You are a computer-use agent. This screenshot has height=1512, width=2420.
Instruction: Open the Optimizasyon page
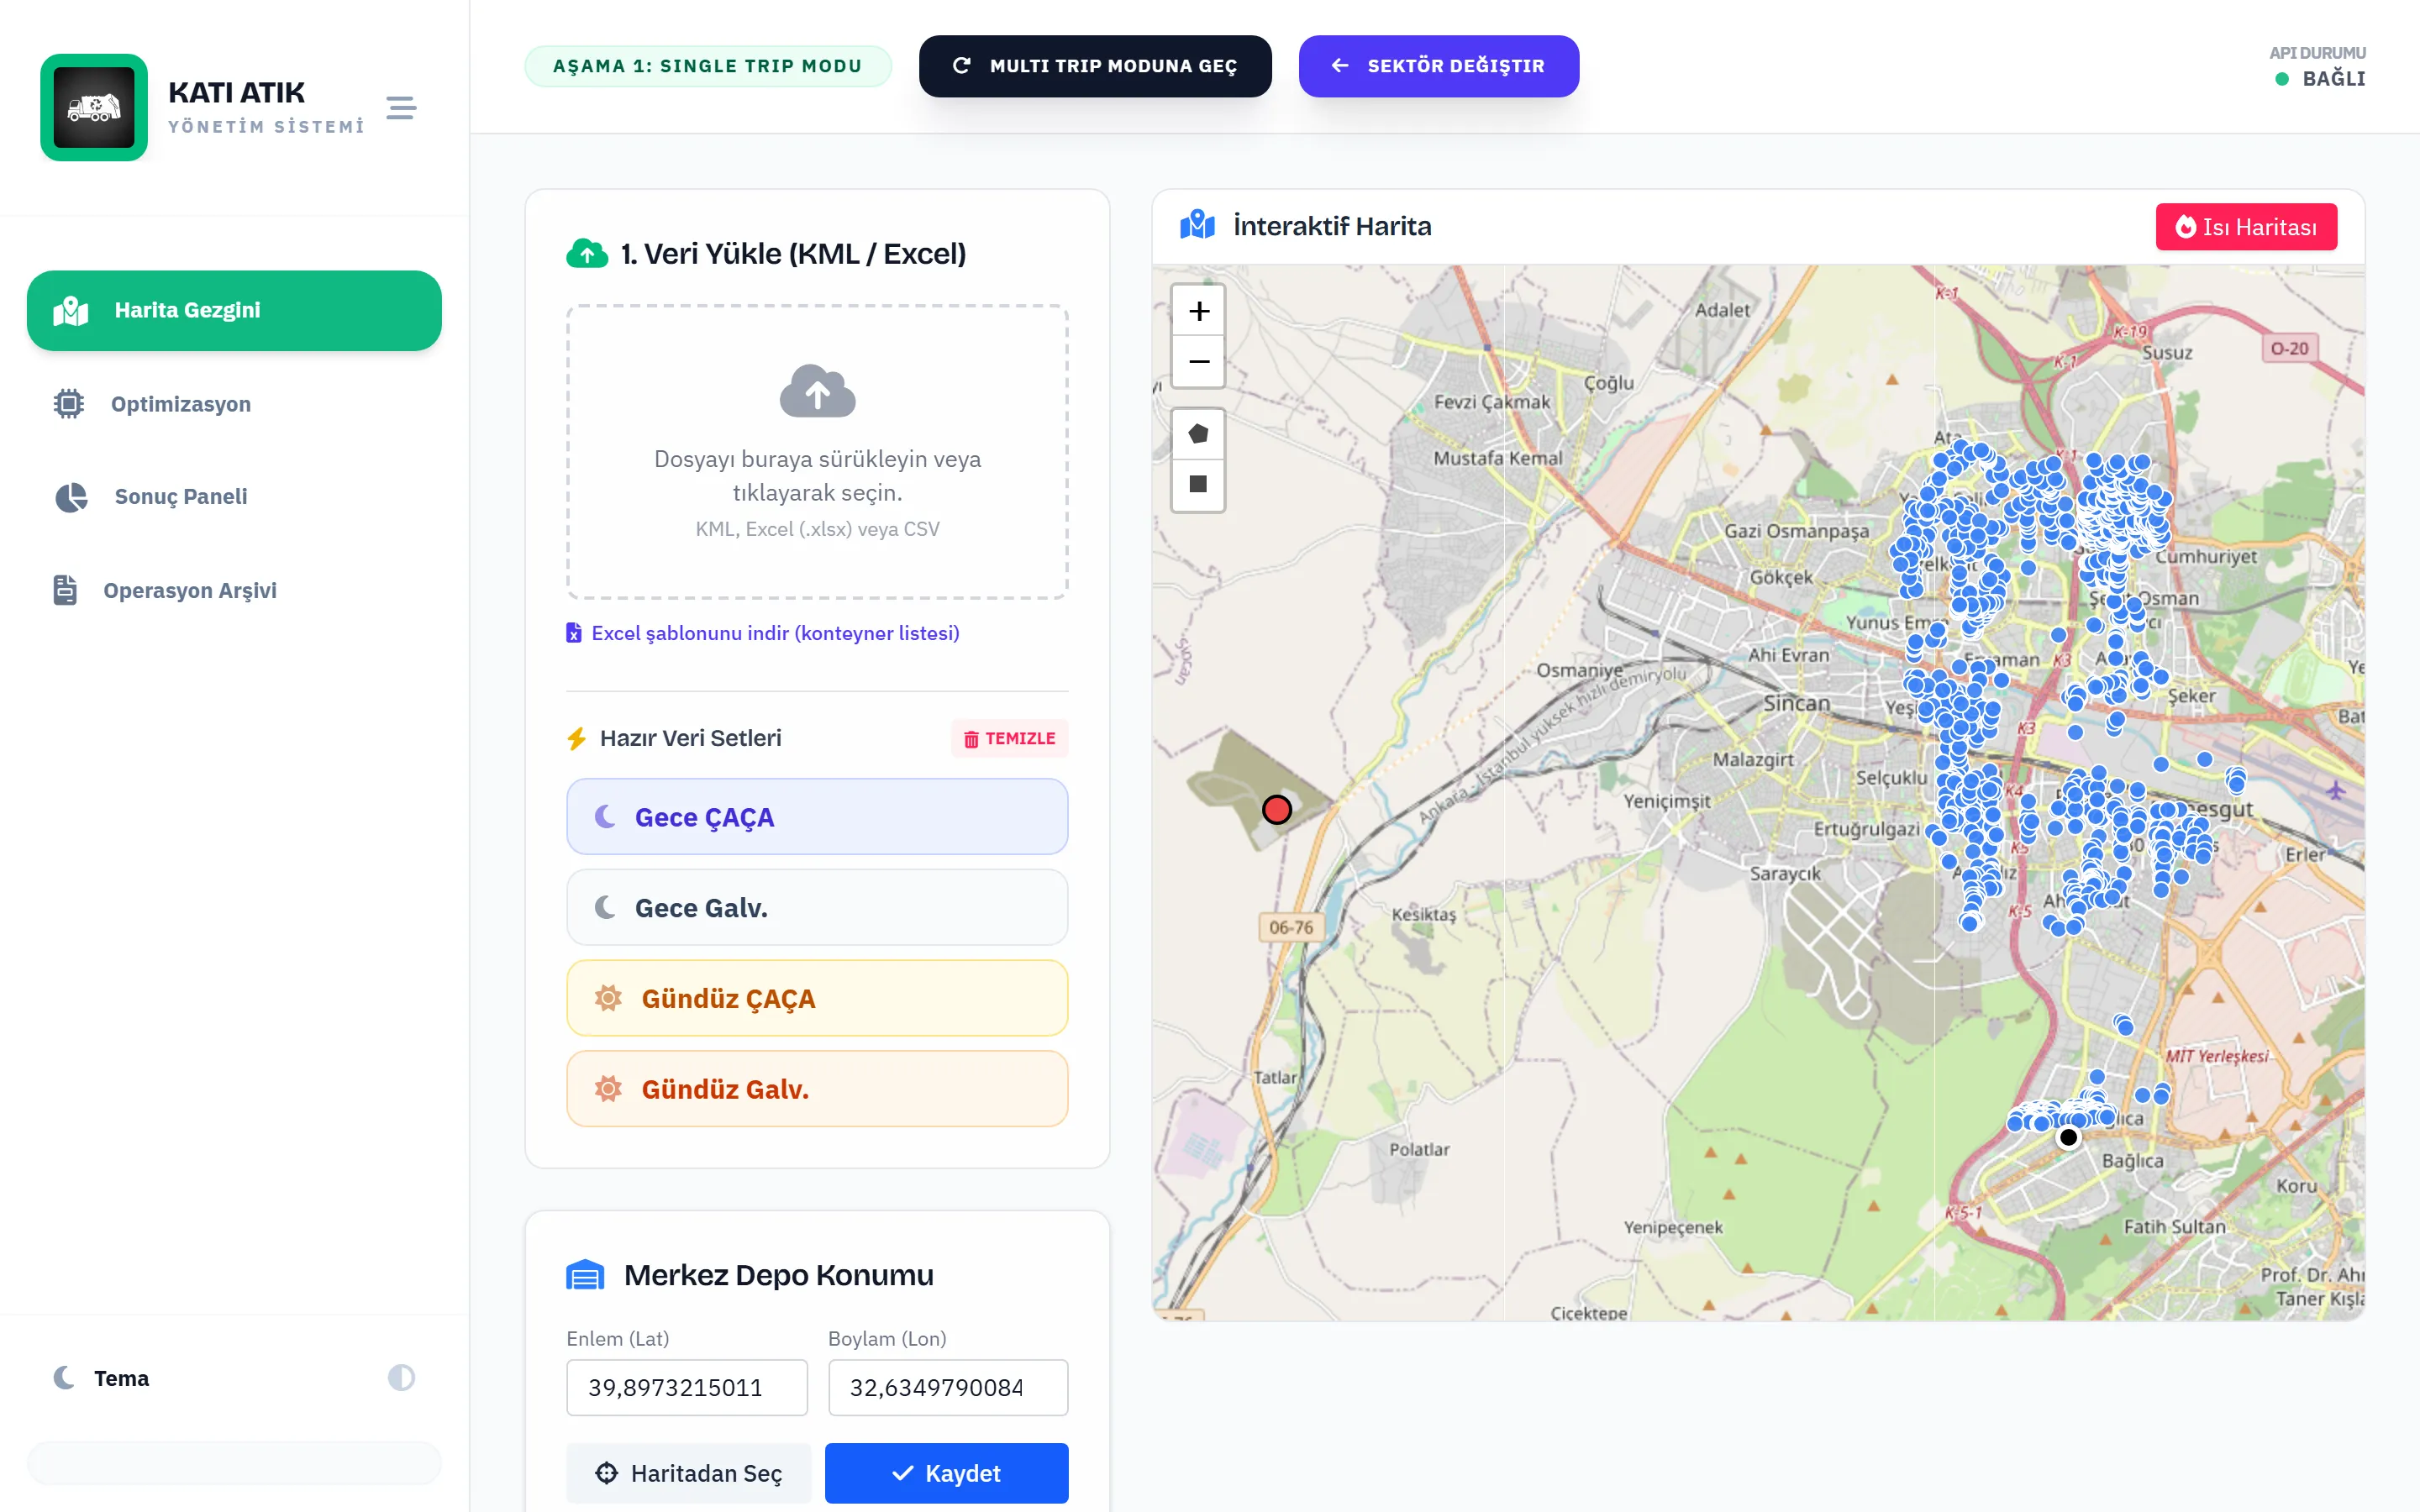[x=234, y=404]
